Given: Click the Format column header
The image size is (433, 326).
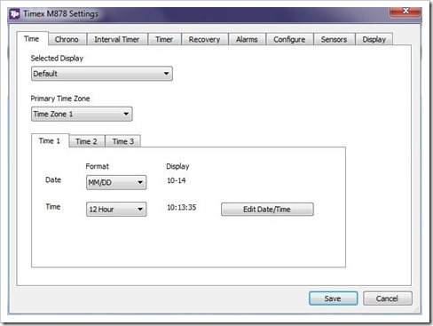Looking at the screenshot, I should [98, 166].
